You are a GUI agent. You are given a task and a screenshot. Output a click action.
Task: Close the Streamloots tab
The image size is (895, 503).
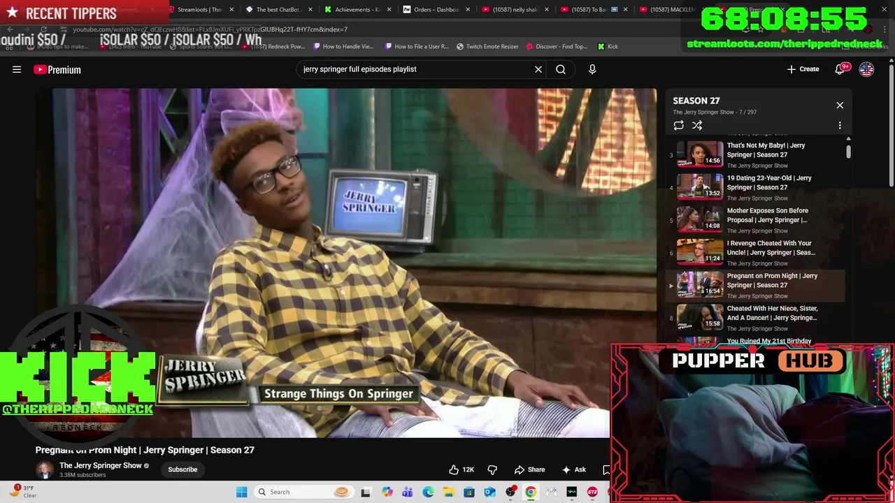tap(231, 10)
